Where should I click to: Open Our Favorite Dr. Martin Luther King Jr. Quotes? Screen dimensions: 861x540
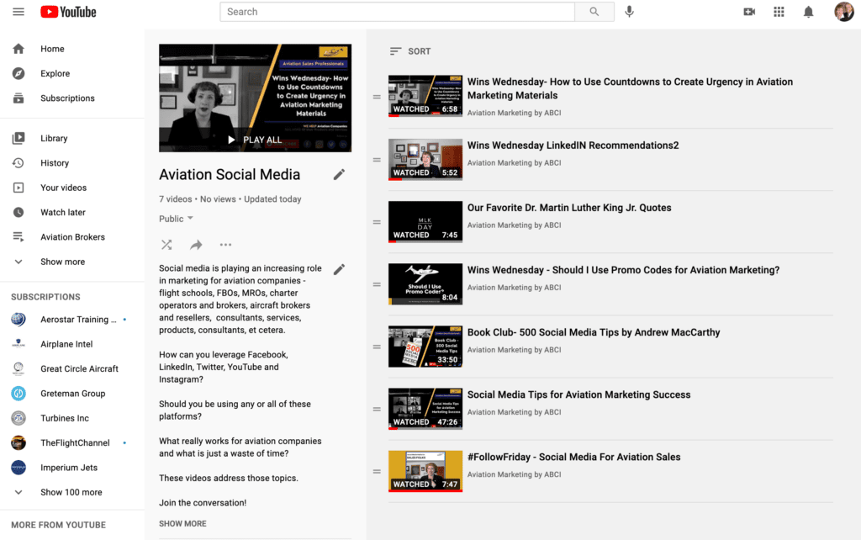tap(569, 208)
